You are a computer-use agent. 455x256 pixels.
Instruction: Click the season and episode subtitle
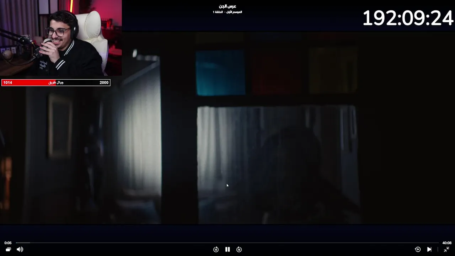pos(227,12)
